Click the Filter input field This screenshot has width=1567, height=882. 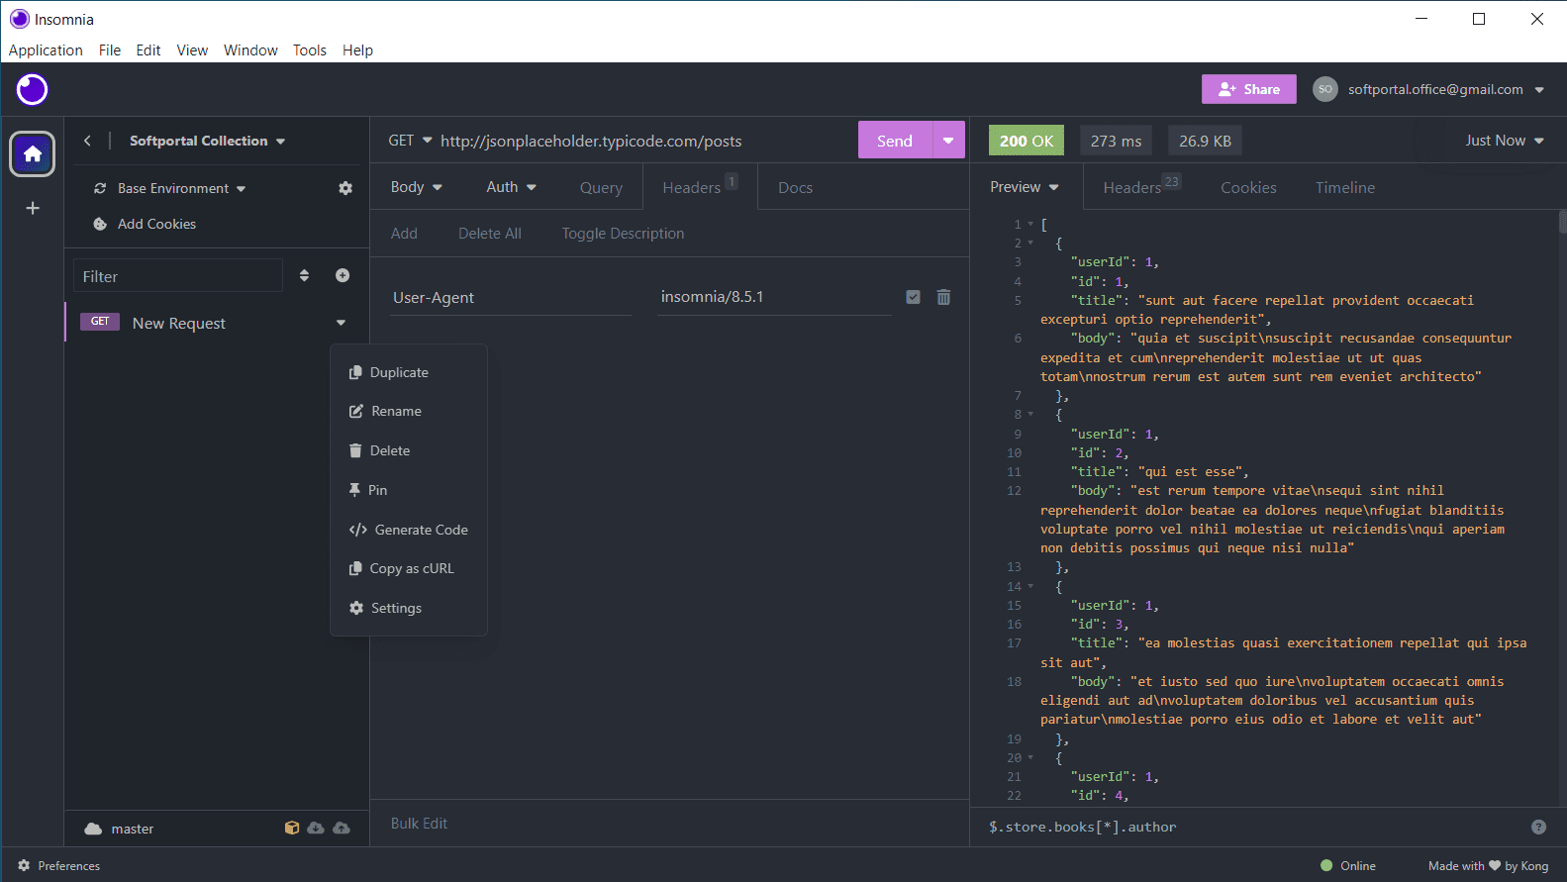(x=178, y=276)
